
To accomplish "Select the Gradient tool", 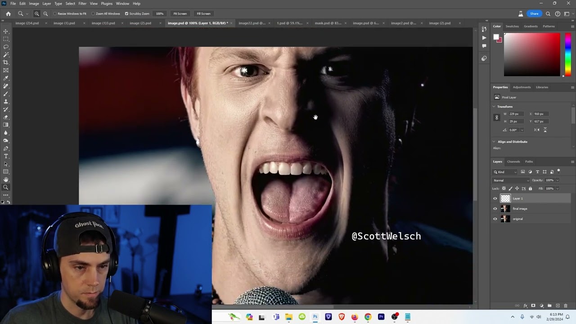I will [x=6, y=125].
